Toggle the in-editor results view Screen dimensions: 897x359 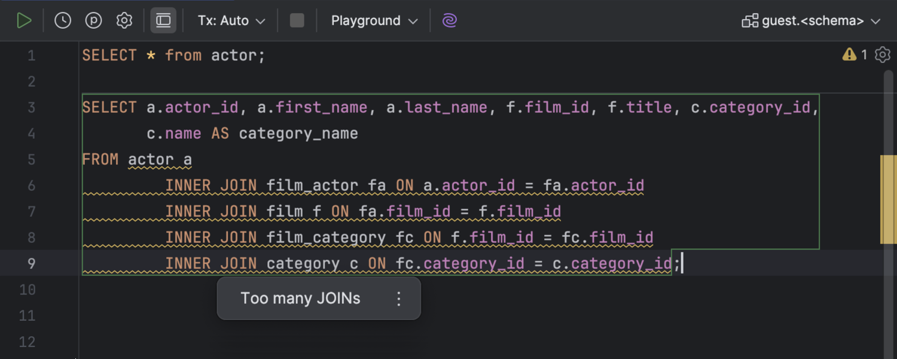coord(163,20)
